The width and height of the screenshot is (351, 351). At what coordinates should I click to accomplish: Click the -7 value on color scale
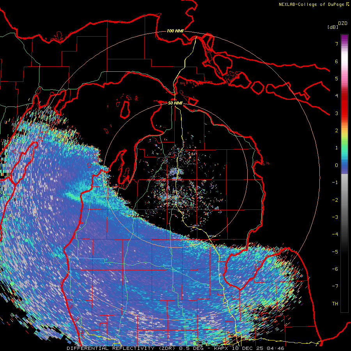point(335,286)
